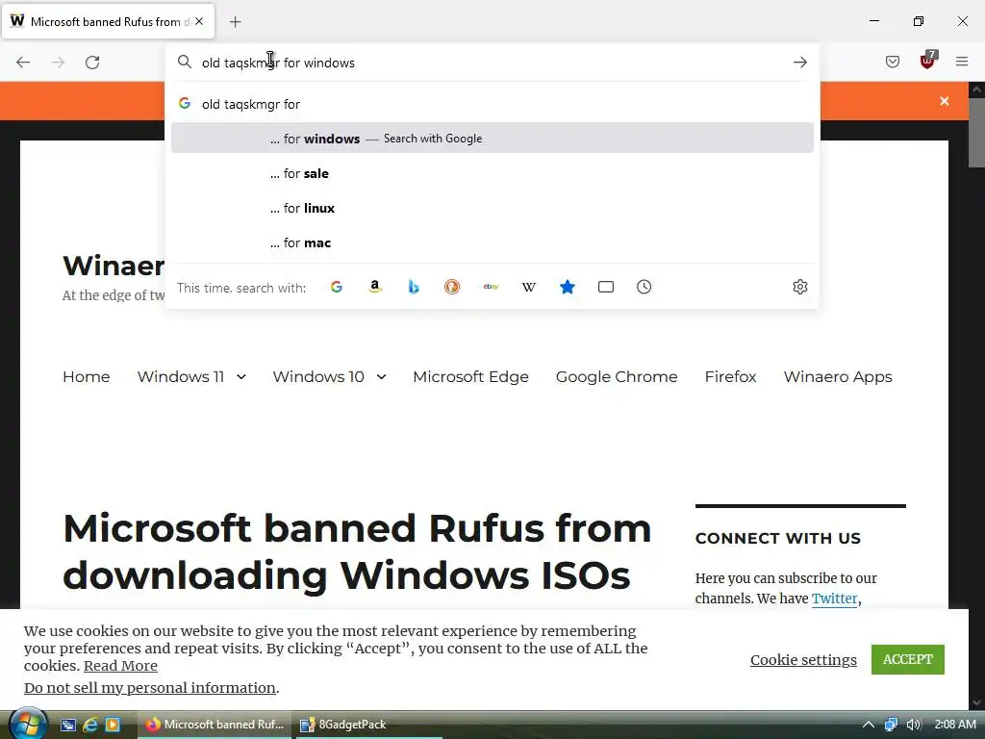Viewport: 985px width, 739px height.
Task: Open the Google Chrome menu link
Action: 617,376
